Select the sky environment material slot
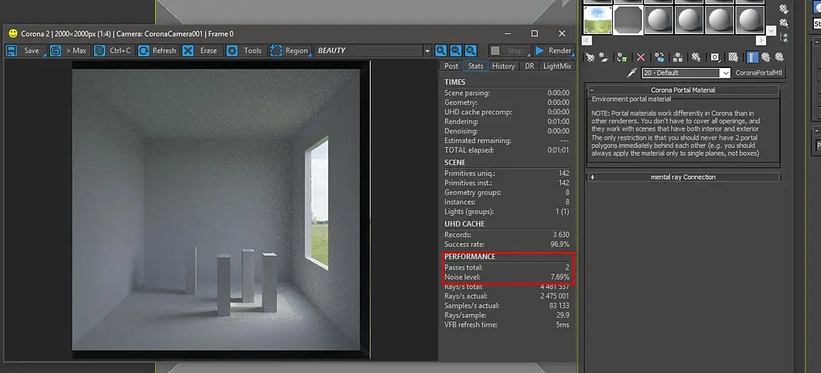Image resolution: width=821 pixels, height=373 pixels. point(598,20)
